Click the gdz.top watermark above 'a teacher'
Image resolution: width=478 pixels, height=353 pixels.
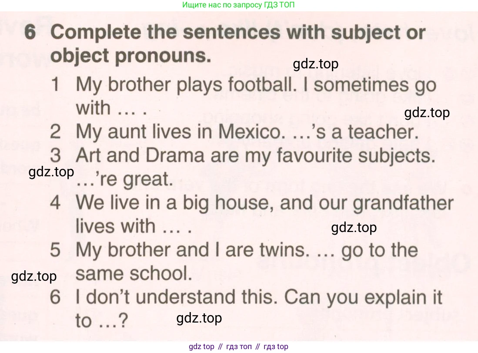click(x=427, y=113)
